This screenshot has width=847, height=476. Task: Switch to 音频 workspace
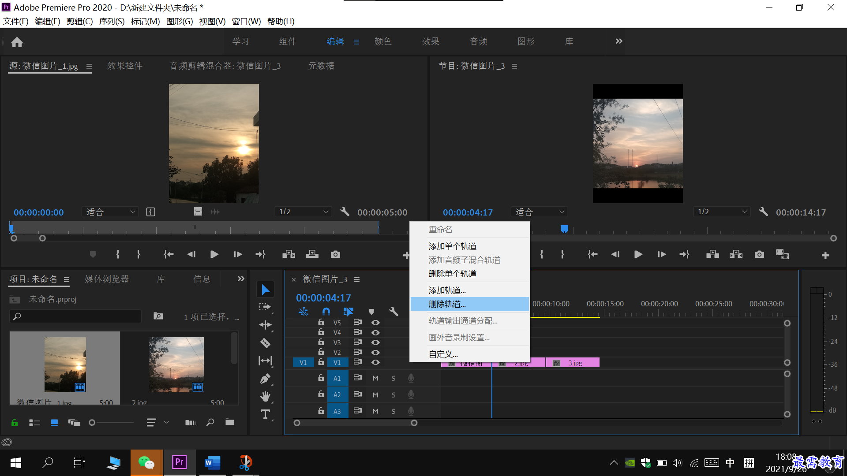pos(479,41)
